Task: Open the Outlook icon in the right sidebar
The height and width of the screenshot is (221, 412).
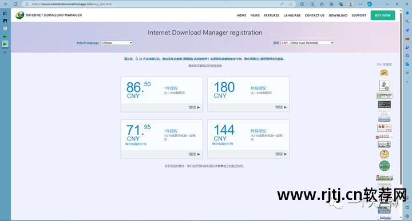Action: pyautogui.click(x=407, y=64)
